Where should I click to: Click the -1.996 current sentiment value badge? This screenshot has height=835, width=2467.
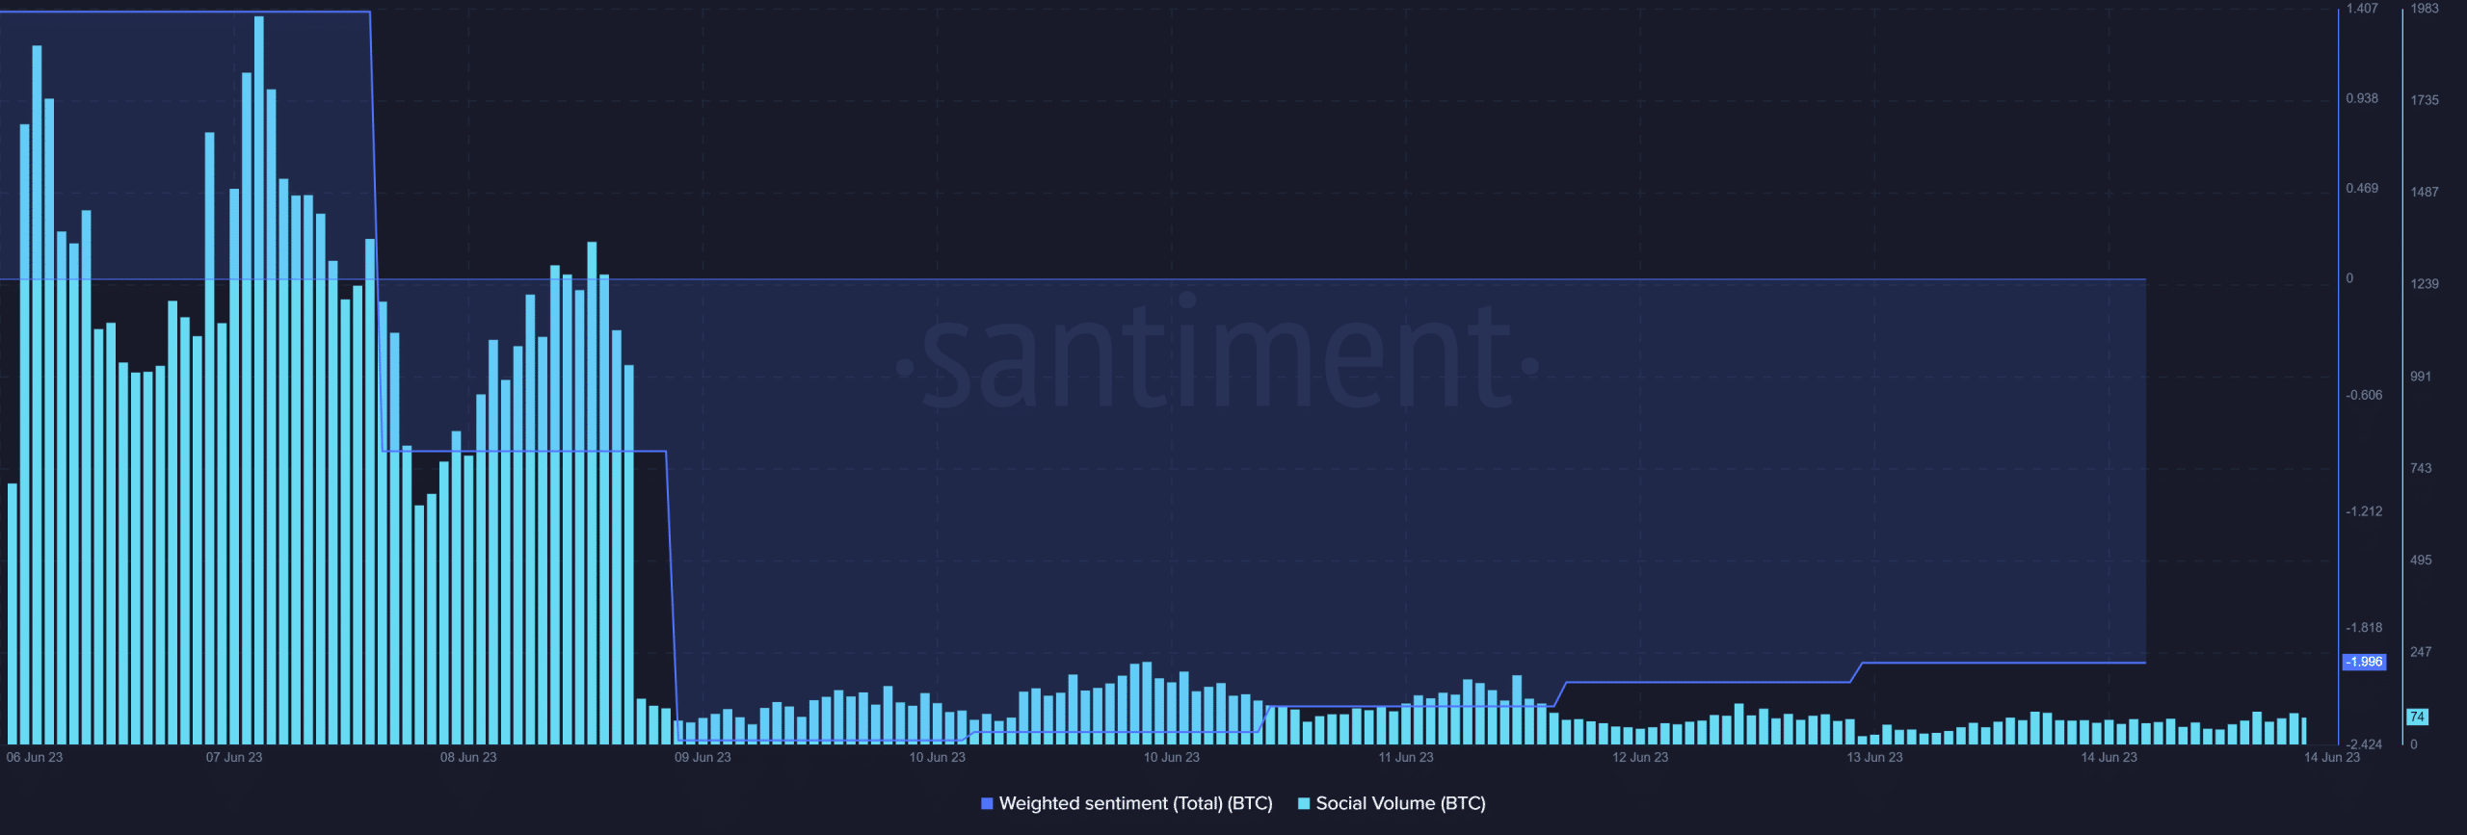tap(2364, 662)
